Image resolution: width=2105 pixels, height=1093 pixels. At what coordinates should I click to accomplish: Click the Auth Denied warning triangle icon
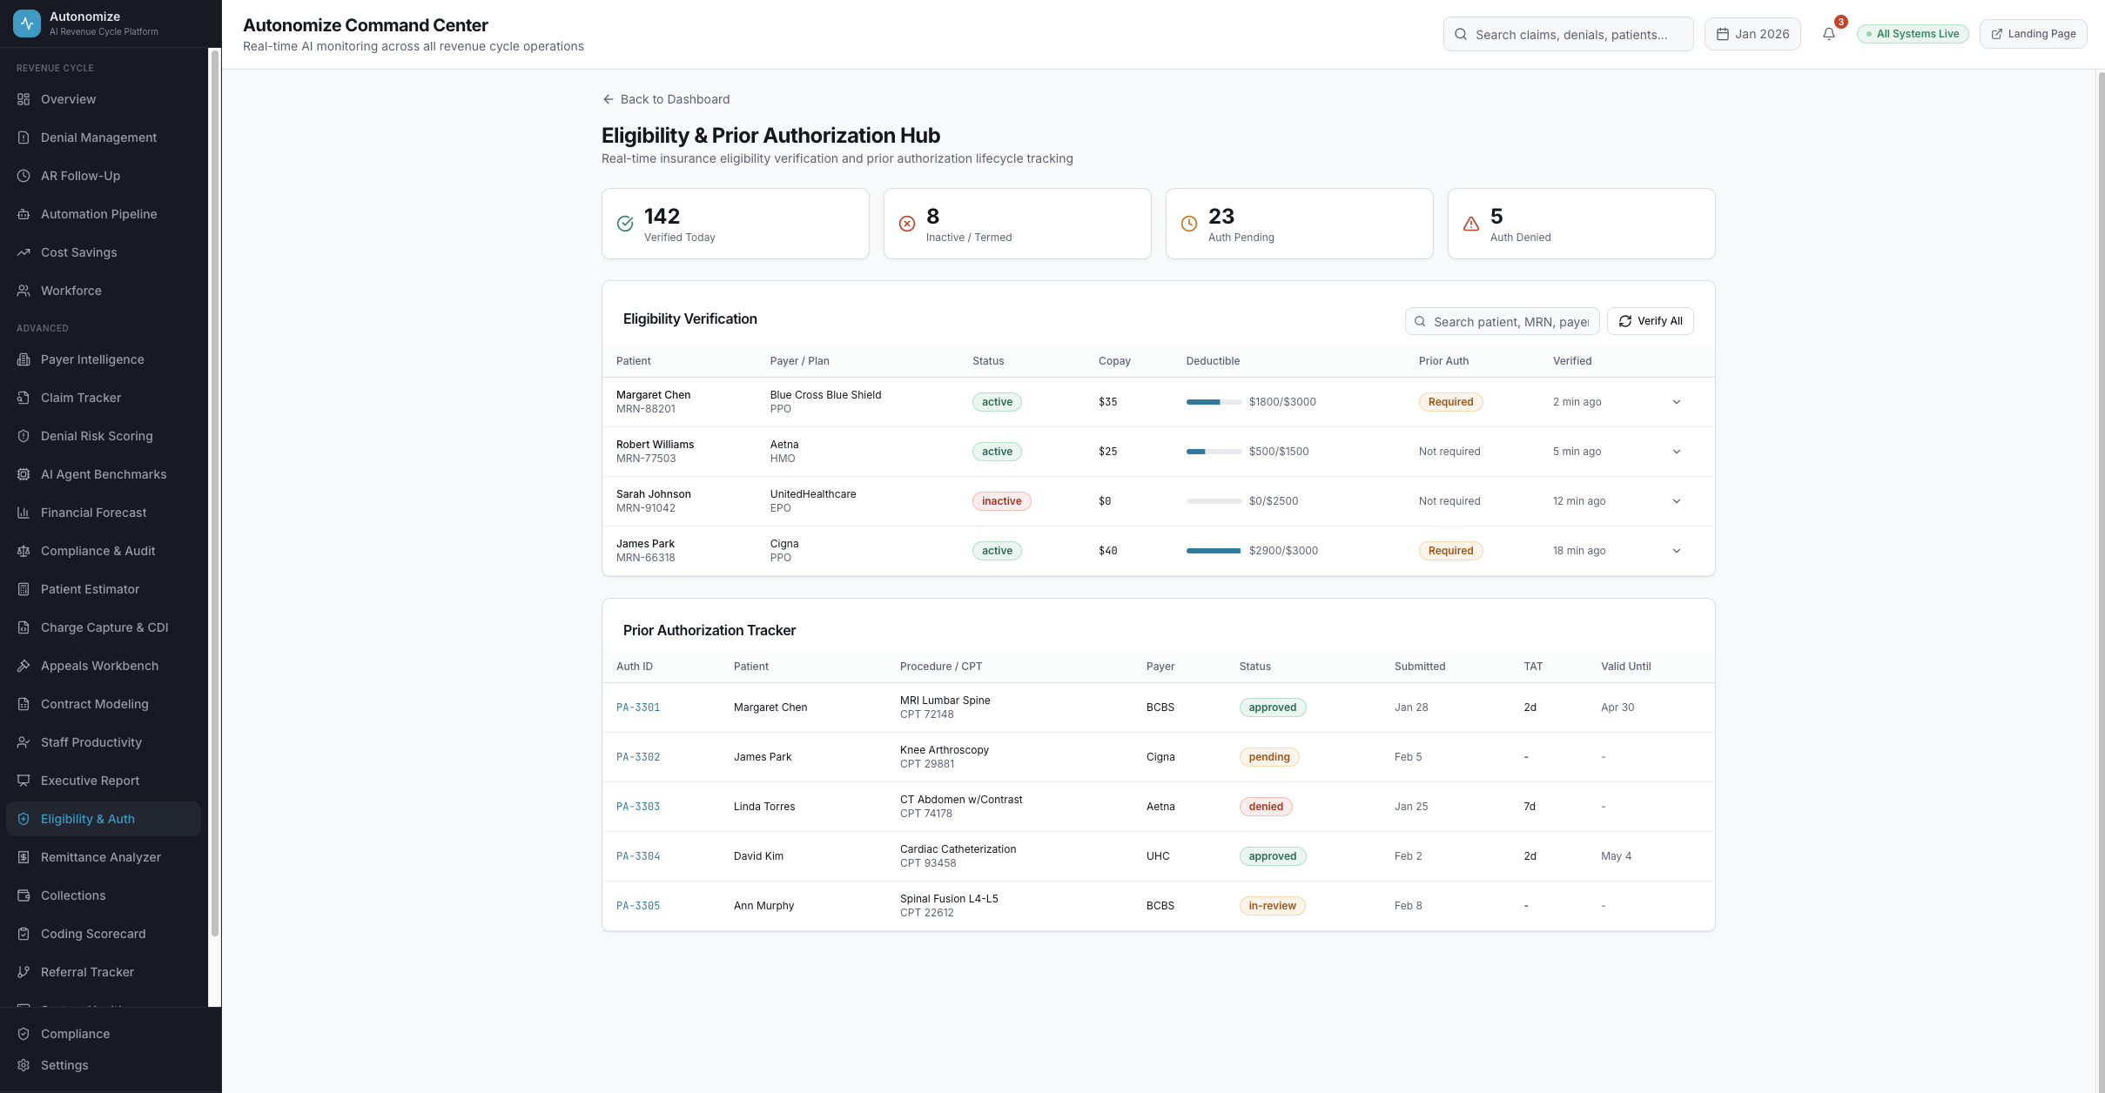[1471, 224]
